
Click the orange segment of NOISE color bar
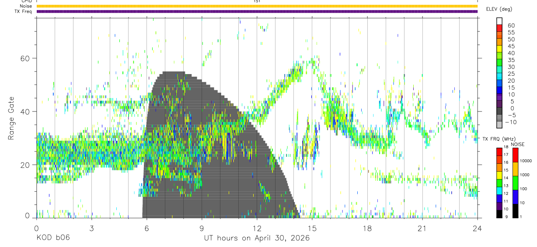[x=515, y=169]
